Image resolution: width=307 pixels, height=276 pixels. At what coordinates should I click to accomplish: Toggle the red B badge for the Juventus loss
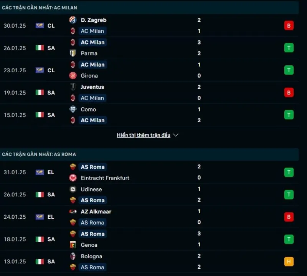(289, 92)
